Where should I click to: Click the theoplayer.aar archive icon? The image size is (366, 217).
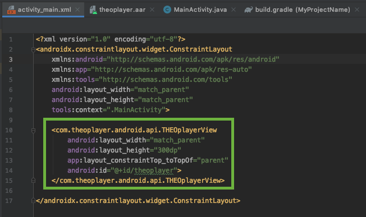93,10
